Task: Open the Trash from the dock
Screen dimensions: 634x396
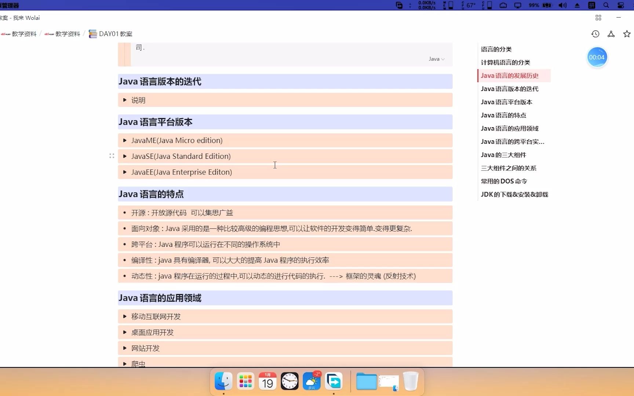Action: click(411, 381)
